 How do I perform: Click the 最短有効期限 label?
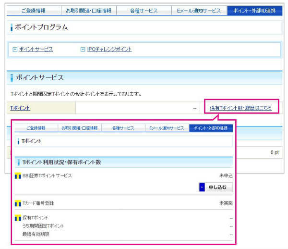point(36,234)
